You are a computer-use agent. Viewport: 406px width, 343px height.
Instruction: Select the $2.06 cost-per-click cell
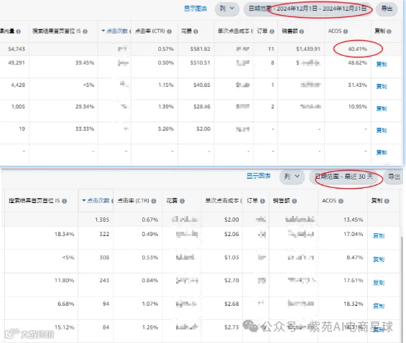pos(231,234)
